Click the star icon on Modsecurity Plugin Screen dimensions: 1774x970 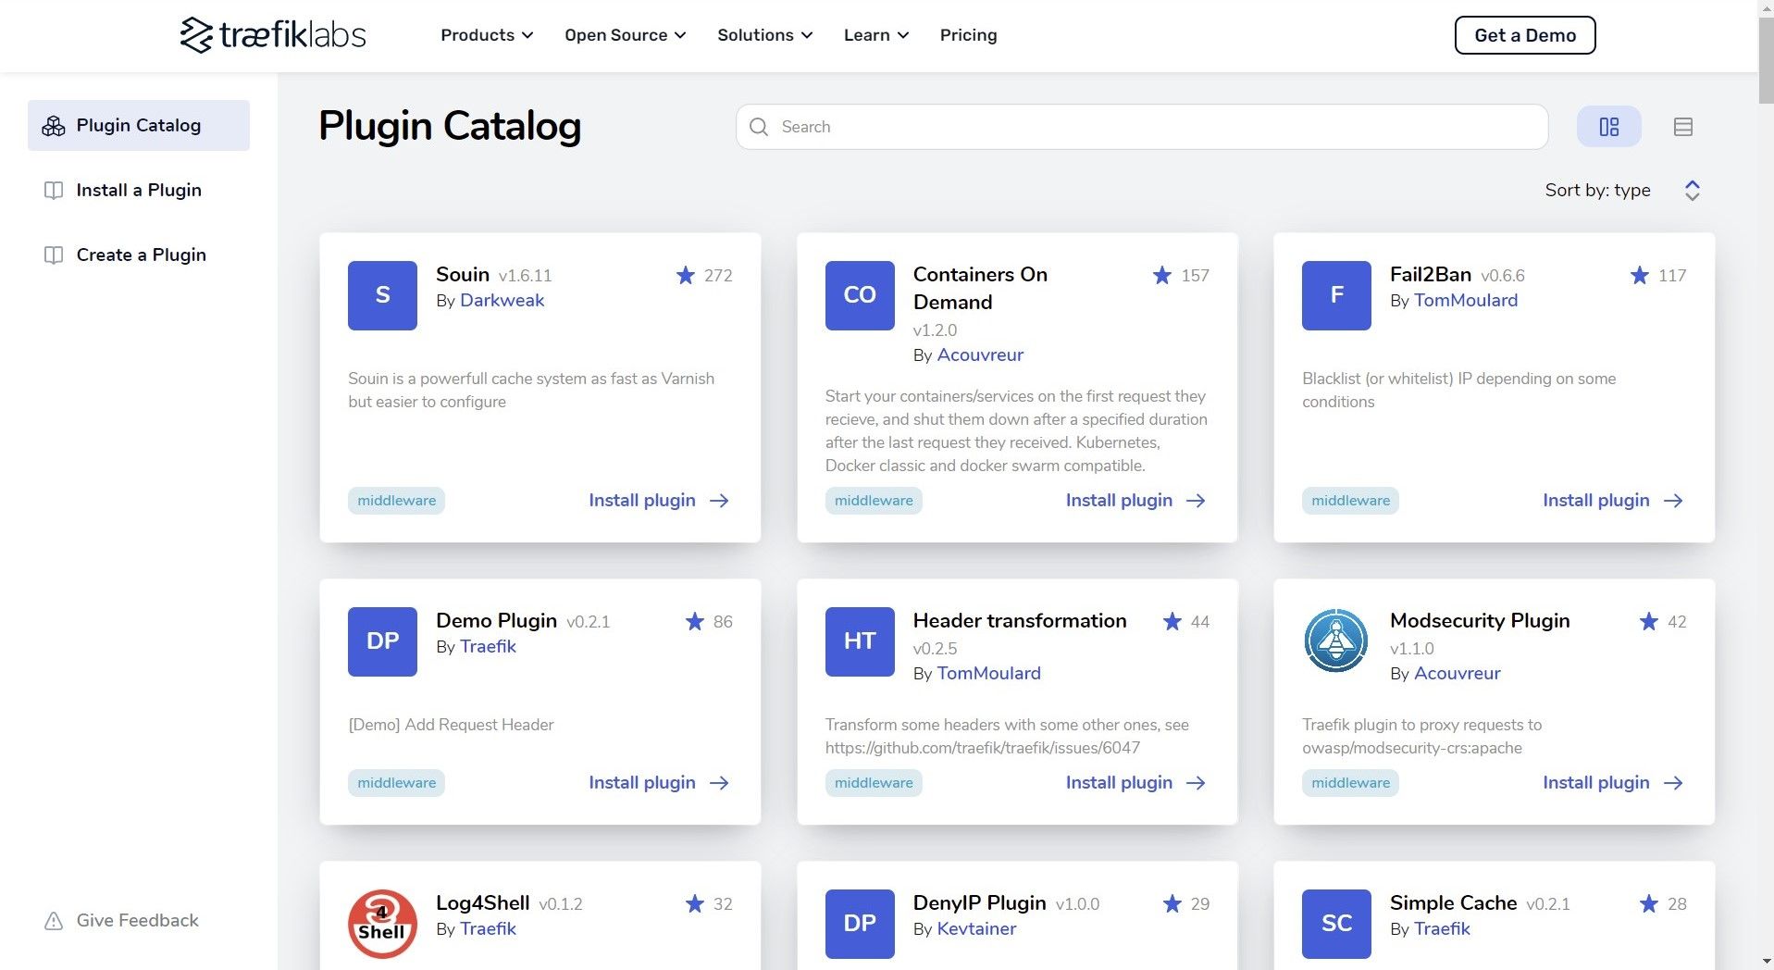pyautogui.click(x=1649, y=621)
